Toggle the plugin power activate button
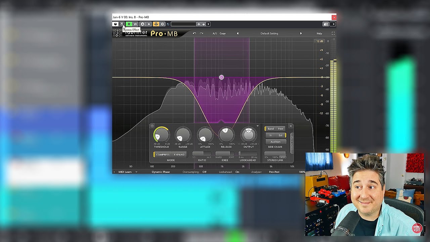Screen dimensions: 430x242 [116, 24]
